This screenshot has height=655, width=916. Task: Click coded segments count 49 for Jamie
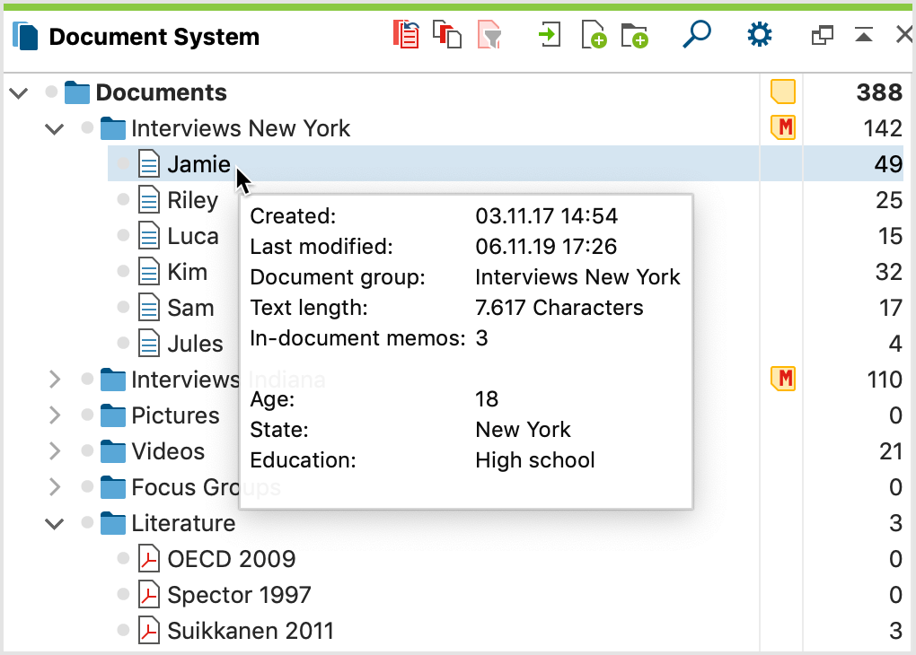(x=888, y=164)
